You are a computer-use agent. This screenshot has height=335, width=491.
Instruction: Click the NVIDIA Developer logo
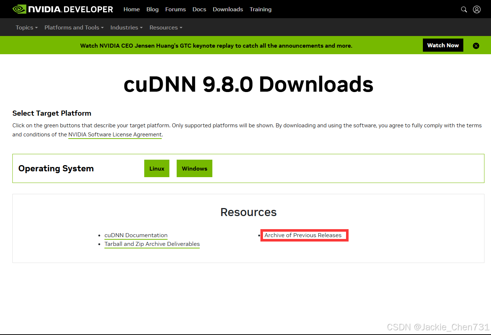tap(62, 9)
